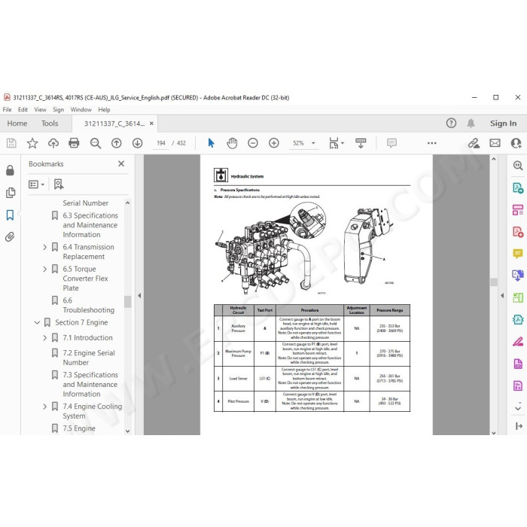Screen dimensions: 527x527
Task: Open the Attachments paperclip panel
Action: click(10, 237)
